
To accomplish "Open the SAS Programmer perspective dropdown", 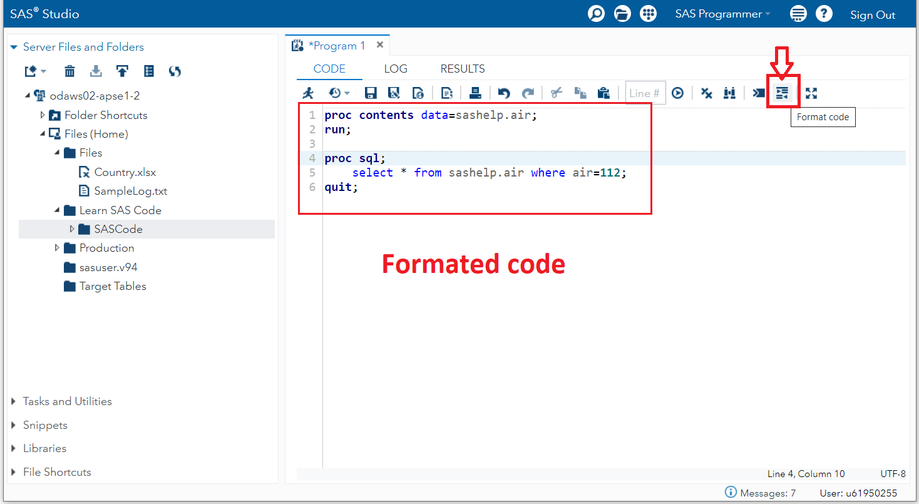I will 722,14.
